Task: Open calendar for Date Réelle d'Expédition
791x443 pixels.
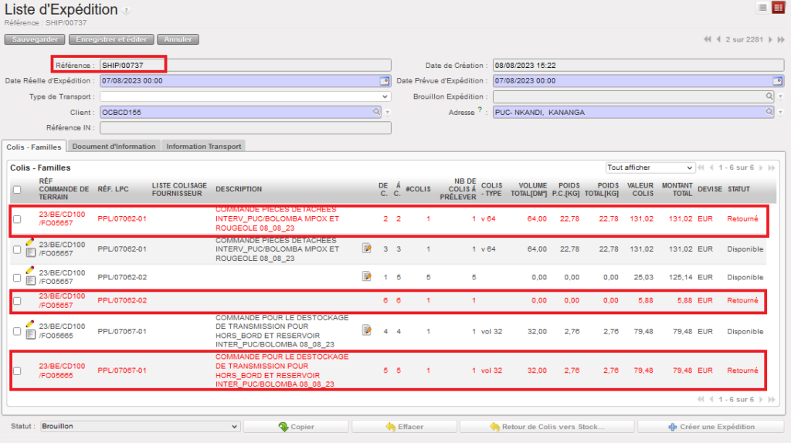Action: [384, 80]
